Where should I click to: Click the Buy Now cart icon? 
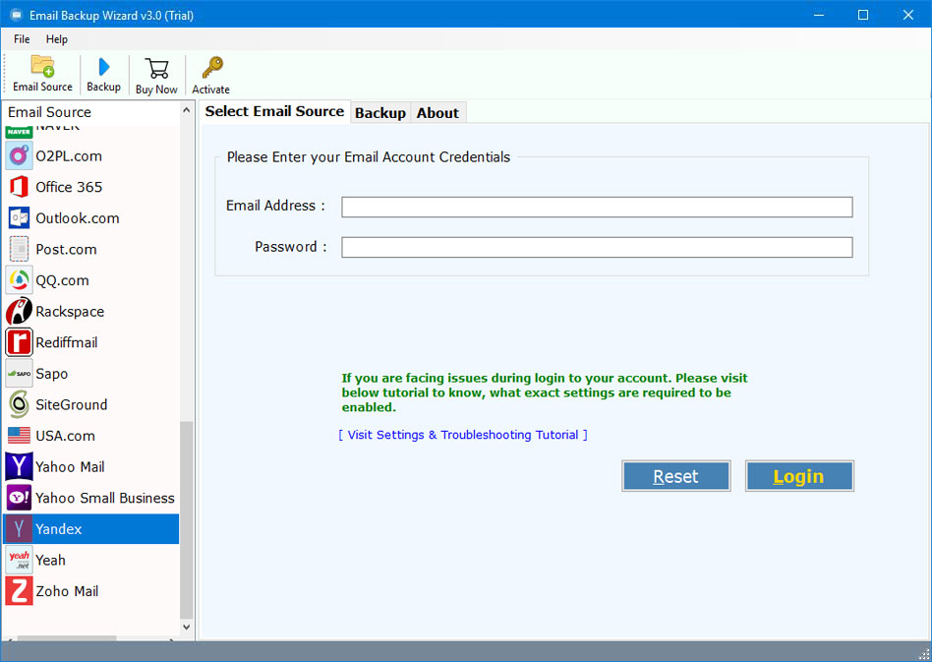pos(157,69)
